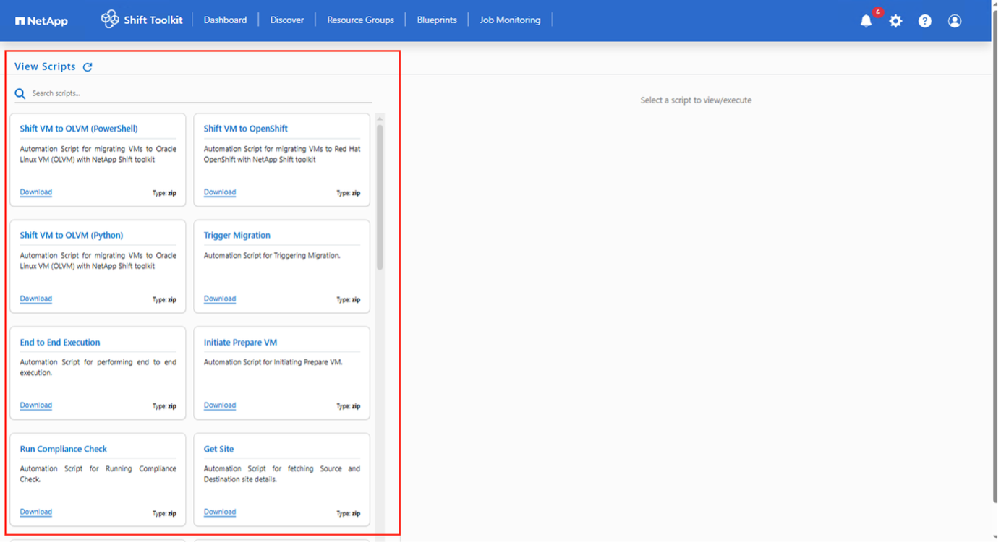This screenshot has height=545, width=1001.
Task: Click the Run Compliance Check description text
Action: (98, 475)
